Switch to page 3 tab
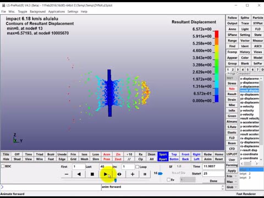Image resolution: width=264 pixels, height=198 pixels. (238, 70)
